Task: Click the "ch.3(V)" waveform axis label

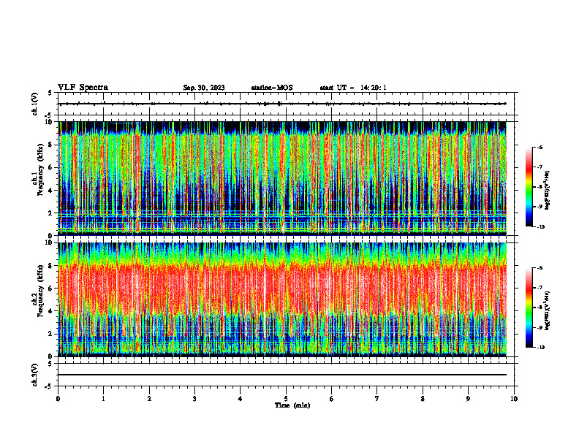Action: point(35,375)
